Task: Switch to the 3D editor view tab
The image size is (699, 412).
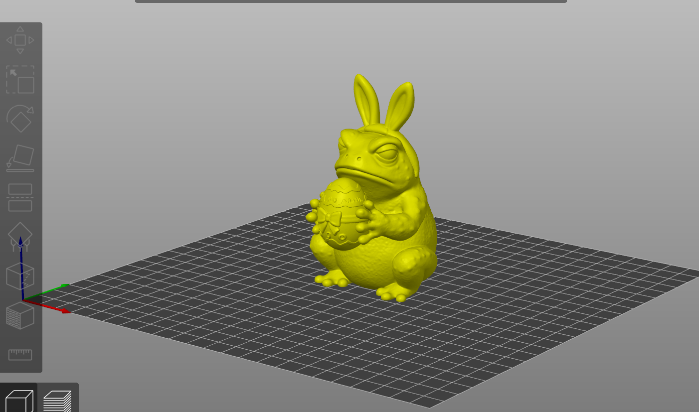Action: (18, 399)
